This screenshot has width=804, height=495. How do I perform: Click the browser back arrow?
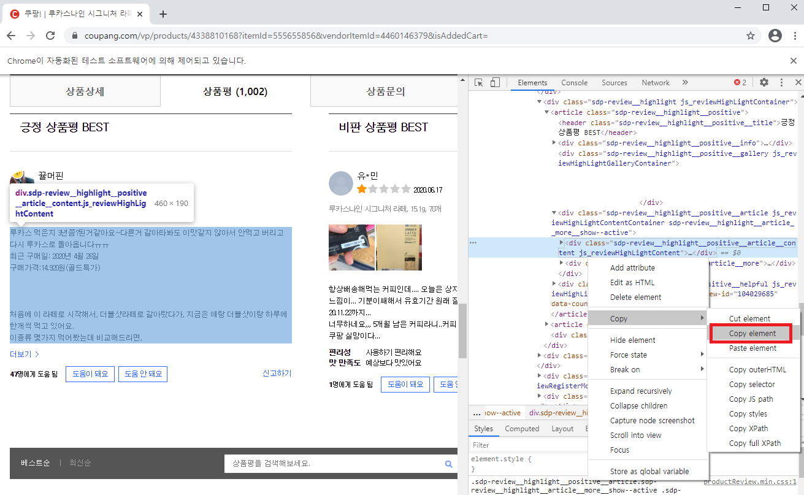(x=11, y=36)
